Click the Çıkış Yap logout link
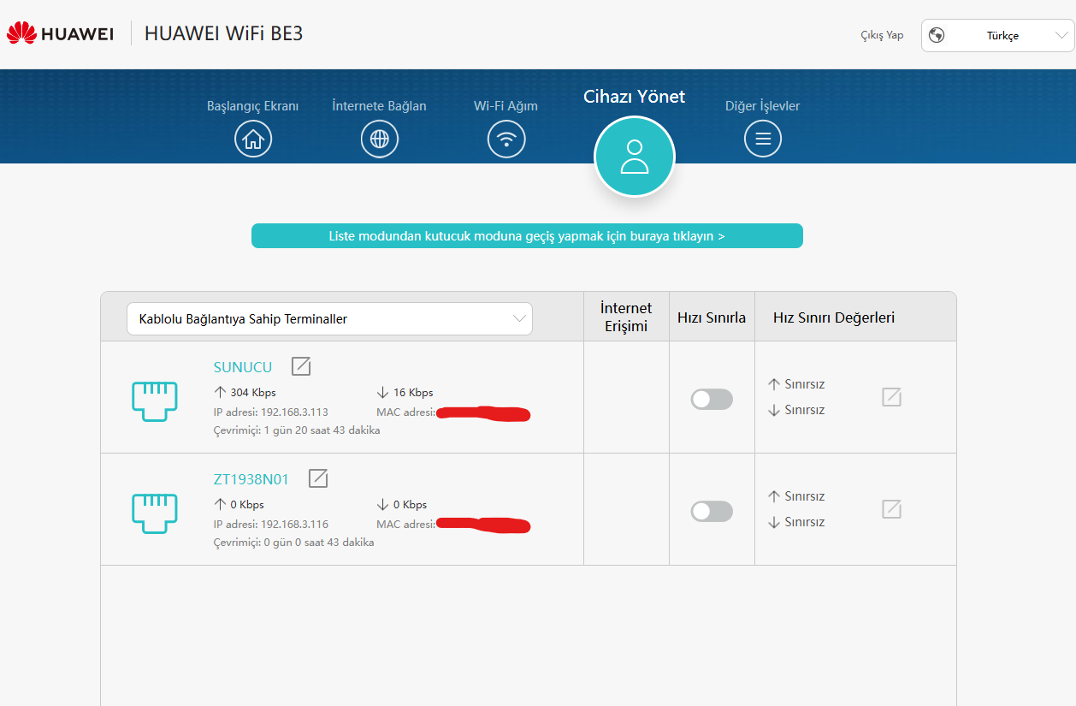1076x706 pixels. coord(882,35)
